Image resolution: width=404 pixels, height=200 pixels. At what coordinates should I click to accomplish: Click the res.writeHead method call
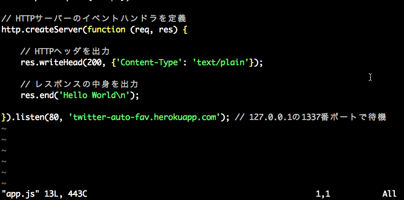tap(50, 62)
